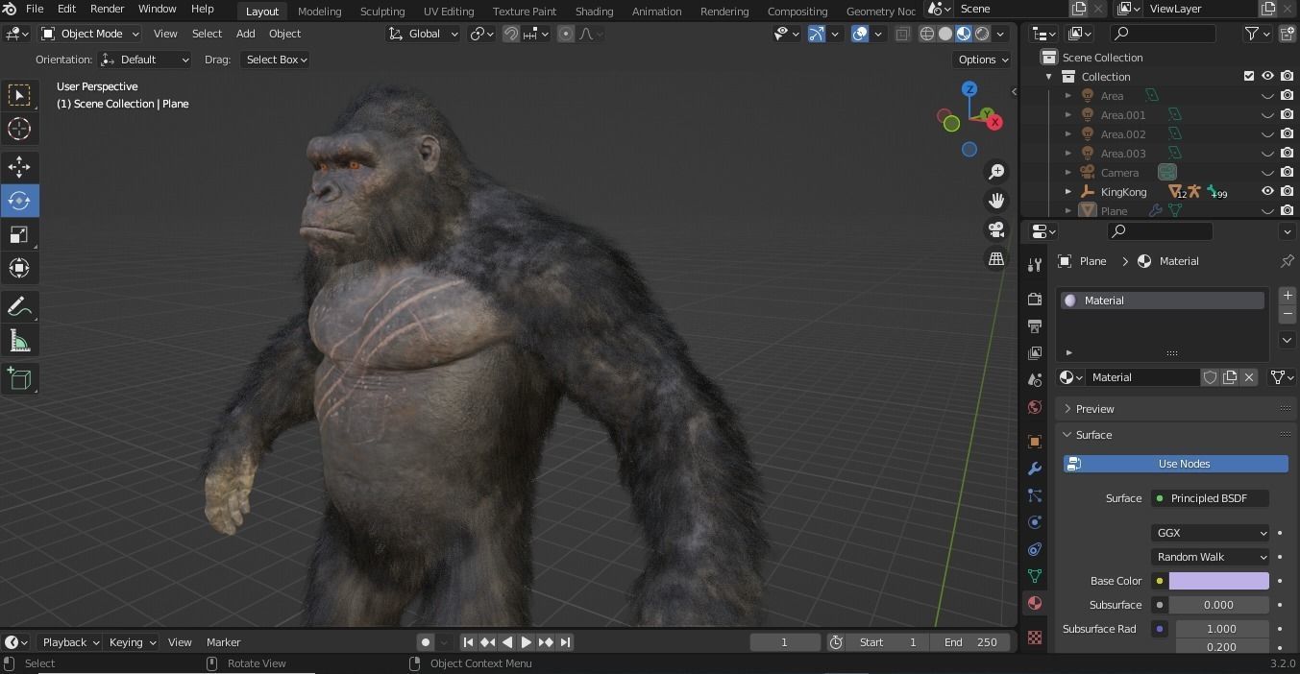Open the World properties tab
The image size is (1300, 674).
click(1035, 407)
